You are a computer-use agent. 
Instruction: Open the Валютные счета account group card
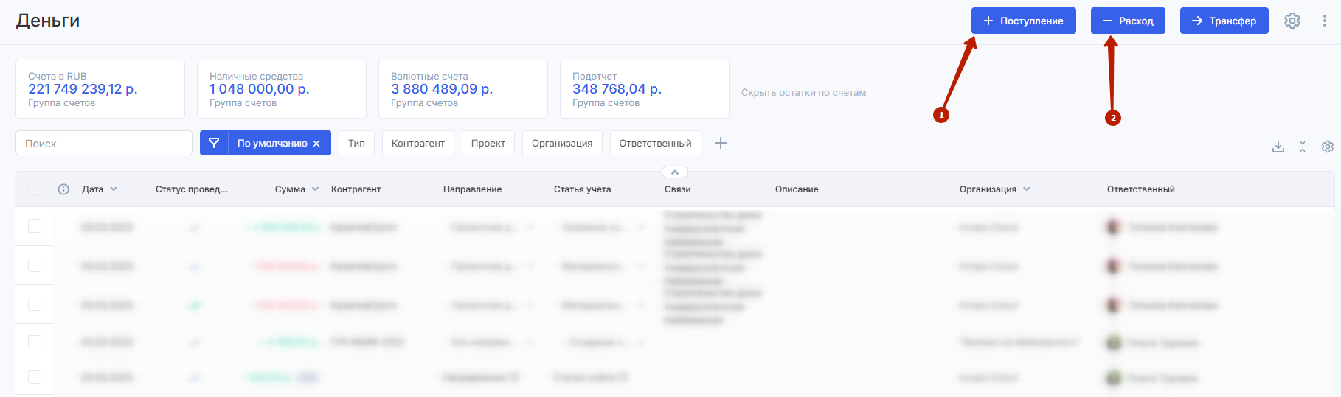point(463,89)
